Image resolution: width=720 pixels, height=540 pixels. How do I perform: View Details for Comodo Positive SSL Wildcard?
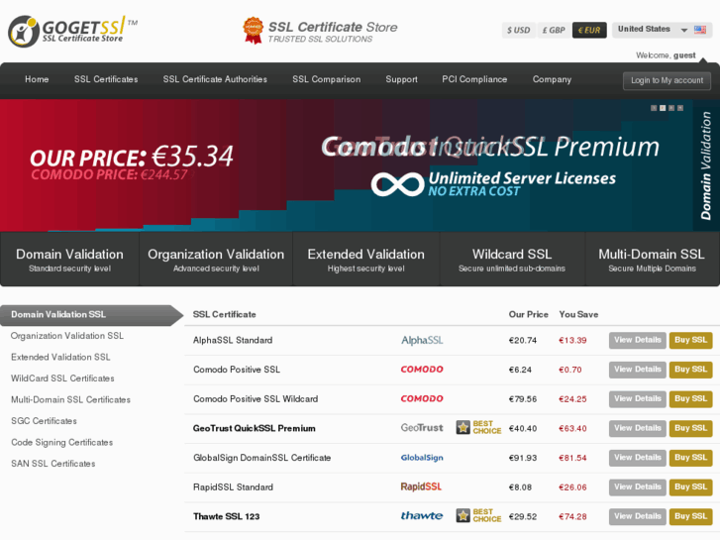point(638,399)
